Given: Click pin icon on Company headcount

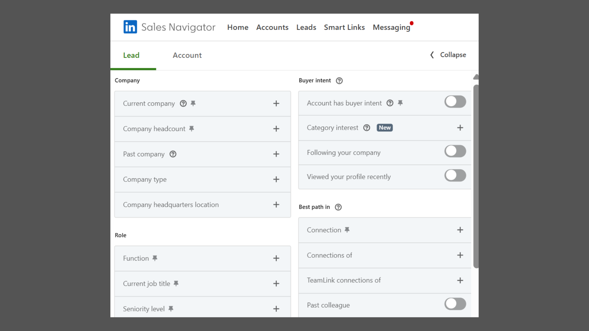Looking at the screenshot, I should tap(192, 129).
